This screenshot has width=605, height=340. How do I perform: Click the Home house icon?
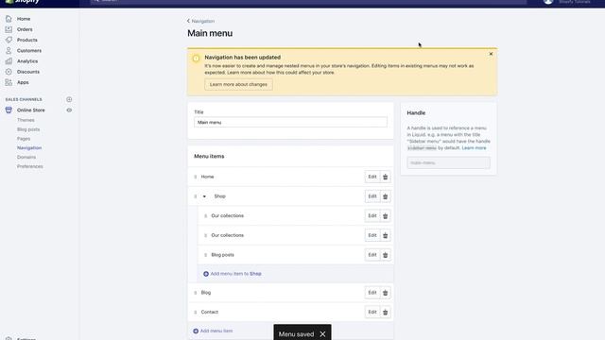click(9, 19)
